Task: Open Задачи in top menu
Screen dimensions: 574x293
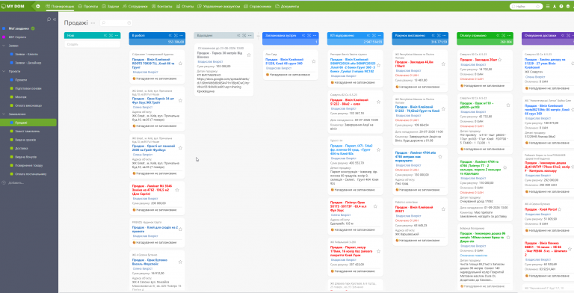Action: pyautogui.click(x=111, y=6)
